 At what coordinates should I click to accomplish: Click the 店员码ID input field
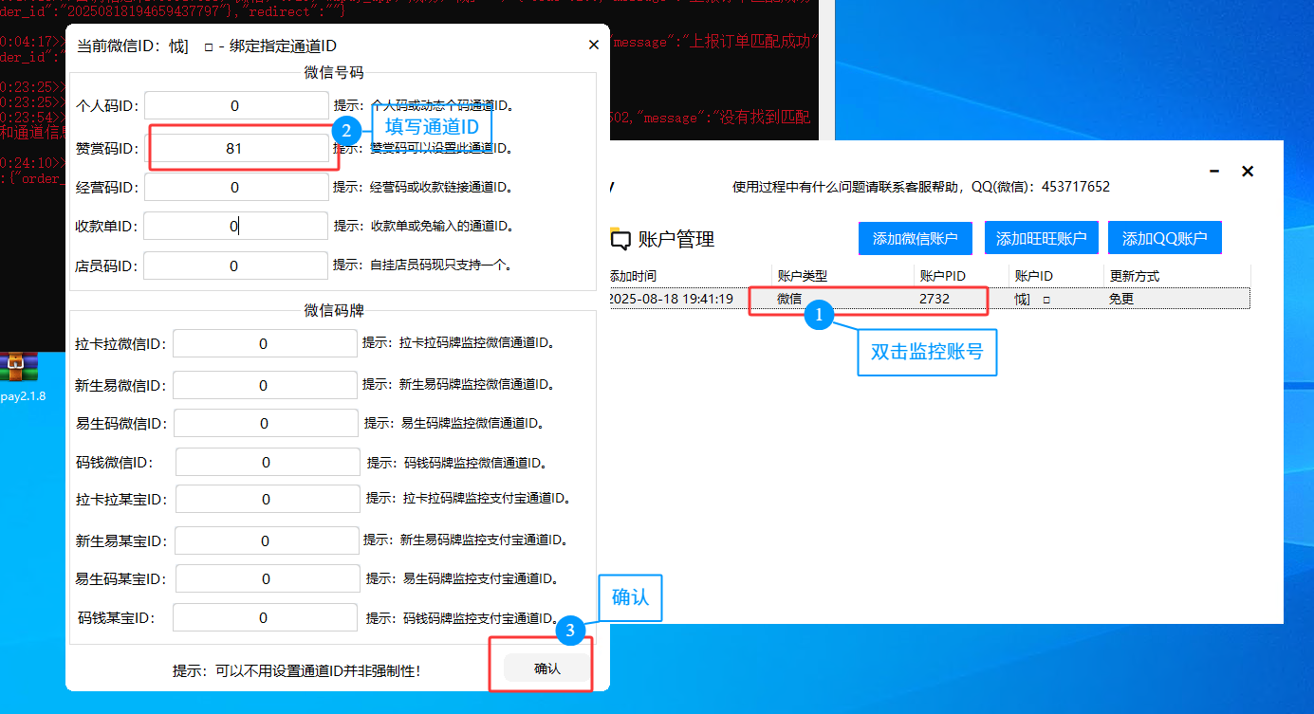(x=235, y=266)
